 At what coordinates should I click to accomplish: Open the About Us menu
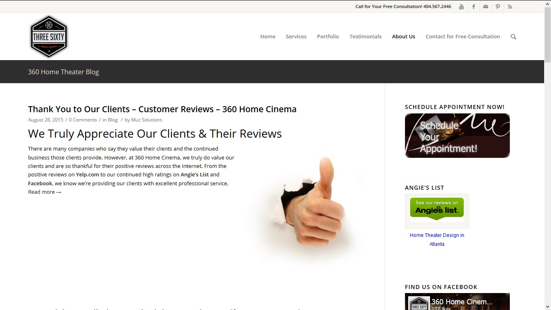tap(403, 36)
